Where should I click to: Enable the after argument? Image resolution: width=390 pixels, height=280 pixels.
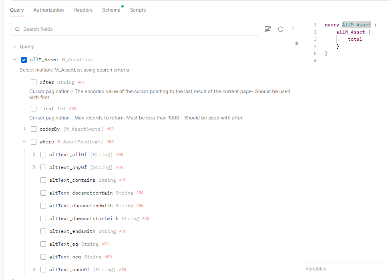click(34, 82)
